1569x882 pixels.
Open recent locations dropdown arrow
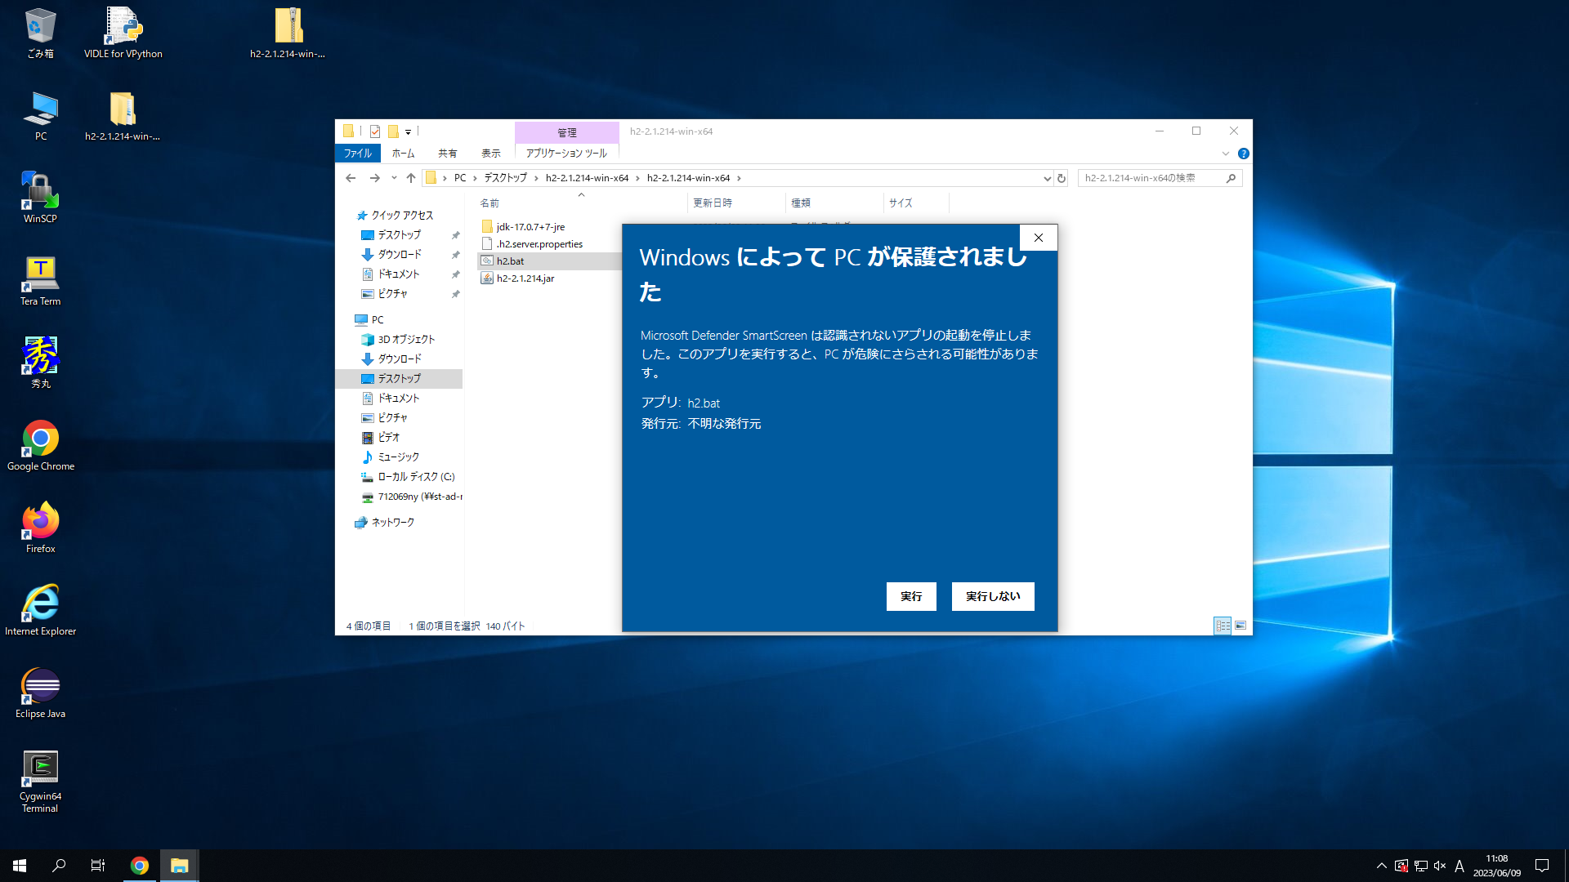[394, 178]
